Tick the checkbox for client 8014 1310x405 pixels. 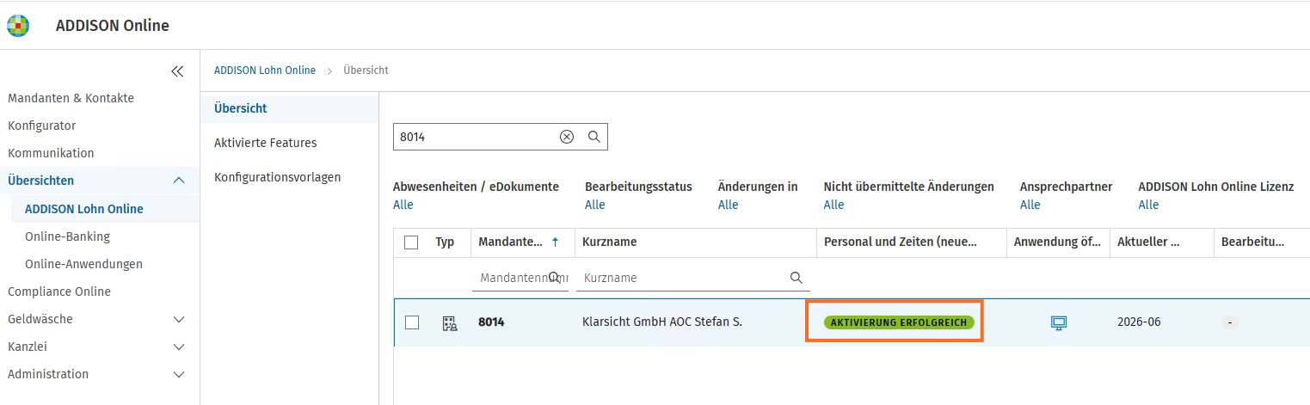point(411,322)
